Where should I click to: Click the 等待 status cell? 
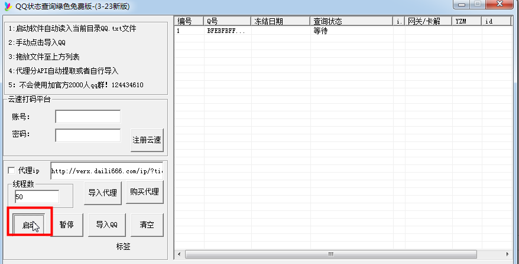coord(320,31)
